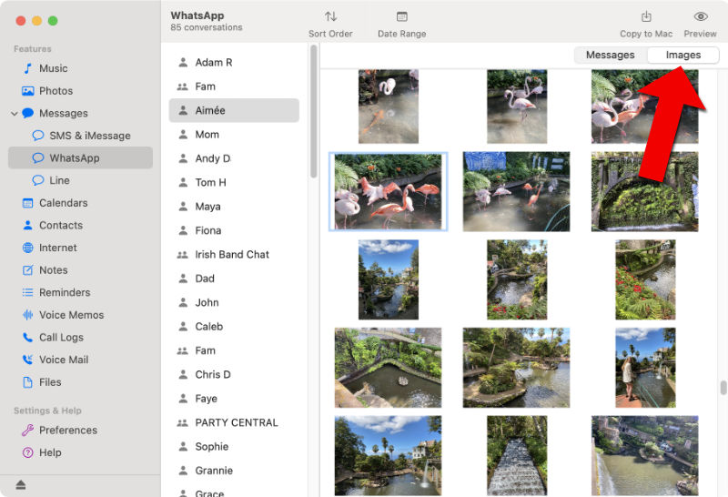This screenshot has width=728, height=497.
Task: Open the Internet globe icon
Action: click(x=28, y=248)
